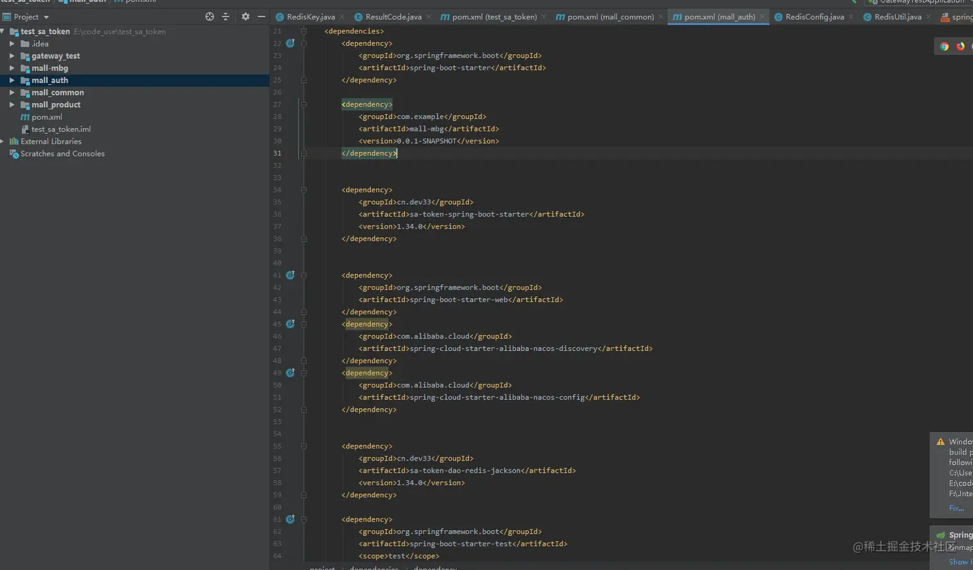Image resolution: width=973 pixels, height=570 pixels.
Task: Close the pom.xml (mall_common) tab
Action: click(x=661, y=17)
